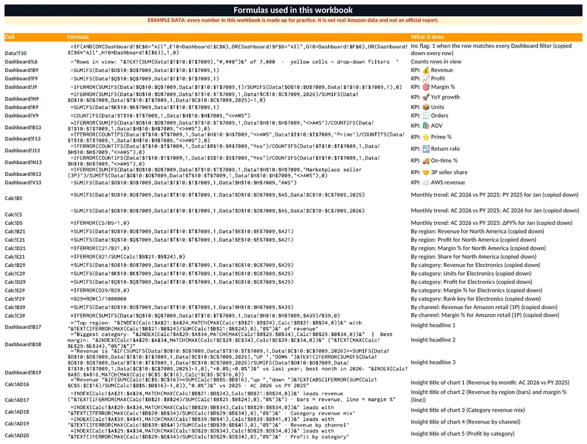Select the cell reference "Calc!C39"
587x444 pixels.
coord(15,316)
